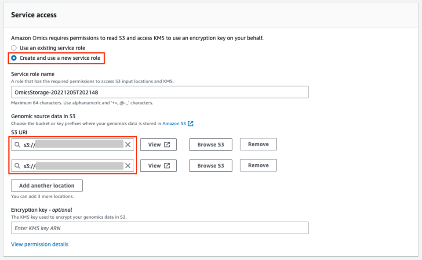Select 'Create and use a new service role'

[x=14, y=58]
